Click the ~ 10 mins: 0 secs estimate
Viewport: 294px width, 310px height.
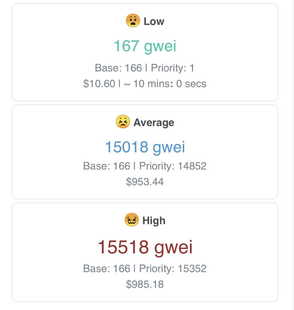[165, 84]
